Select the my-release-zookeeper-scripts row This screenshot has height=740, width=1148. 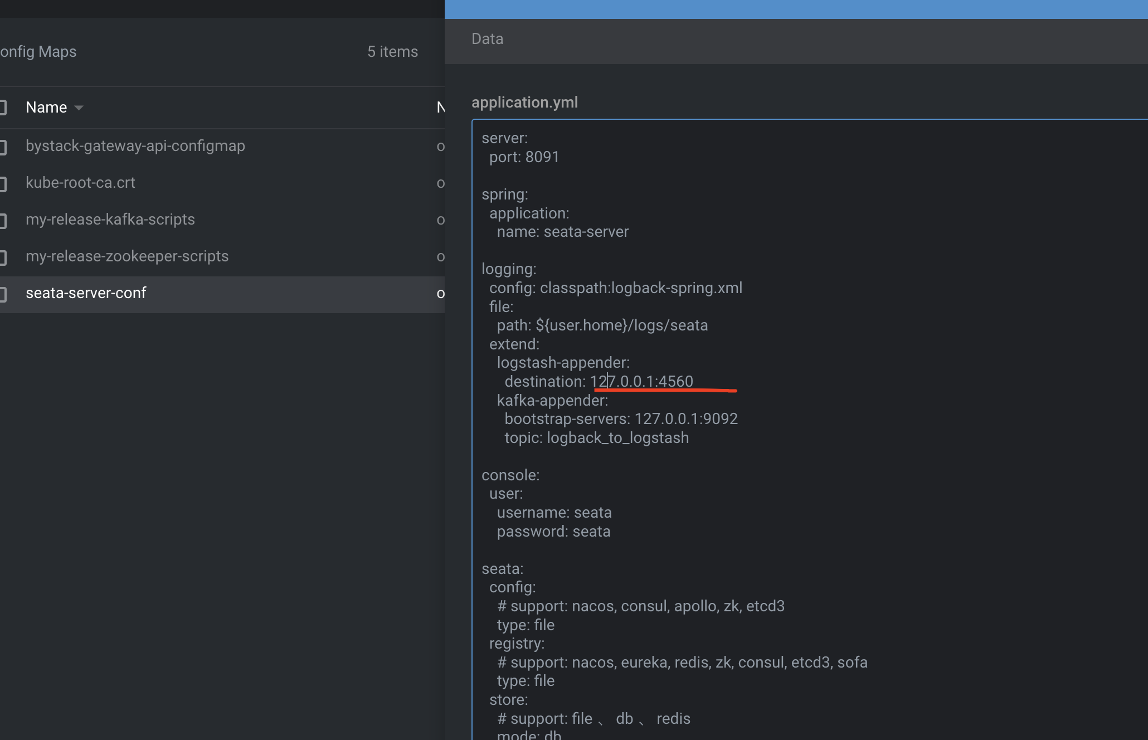click(127, 256)
